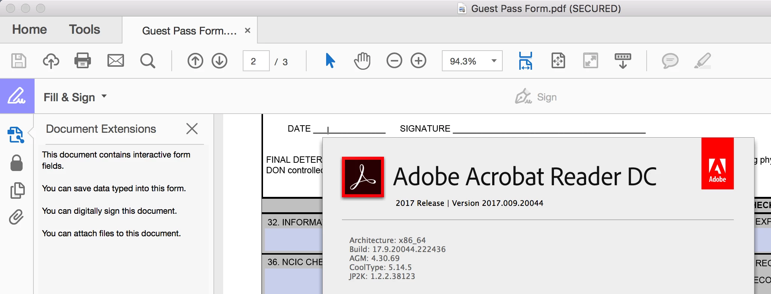Viewport: 771px width, 294px height.
Task: Click the Save file icon
Action: 19,61
